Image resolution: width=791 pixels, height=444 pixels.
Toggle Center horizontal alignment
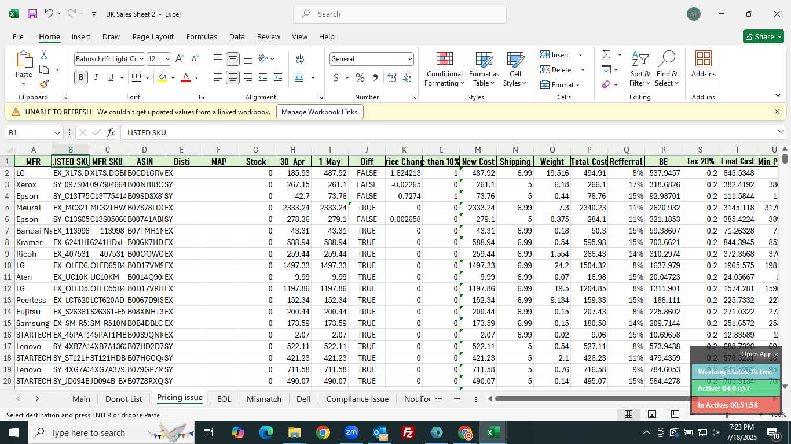232,77
